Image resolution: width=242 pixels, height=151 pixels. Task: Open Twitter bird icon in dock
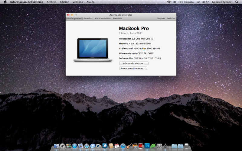tap(105, 146)
